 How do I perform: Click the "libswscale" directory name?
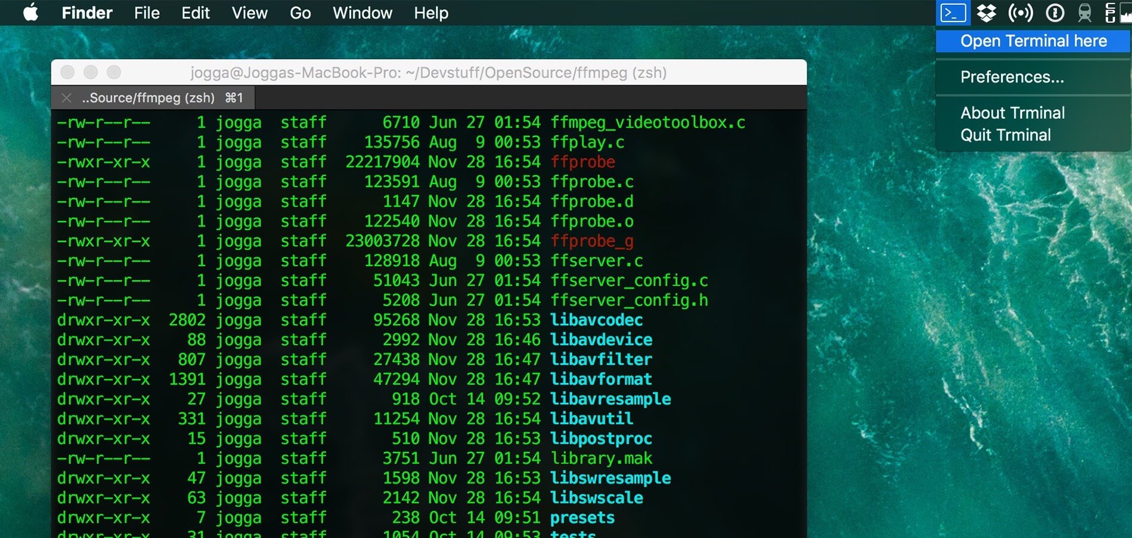(597, 497)
